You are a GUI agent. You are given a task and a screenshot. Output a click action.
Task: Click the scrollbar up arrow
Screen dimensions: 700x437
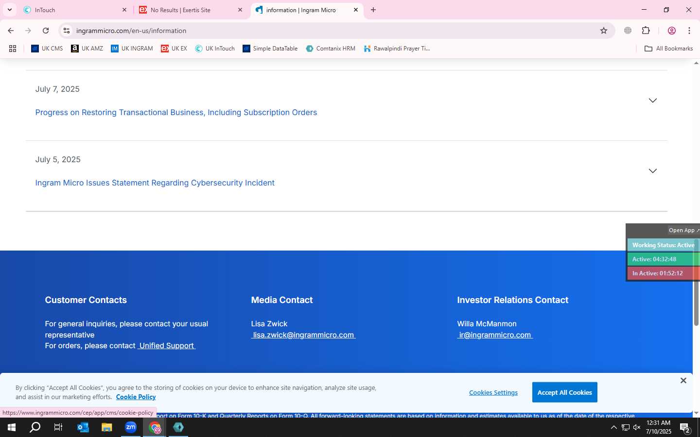coord(696,63)
